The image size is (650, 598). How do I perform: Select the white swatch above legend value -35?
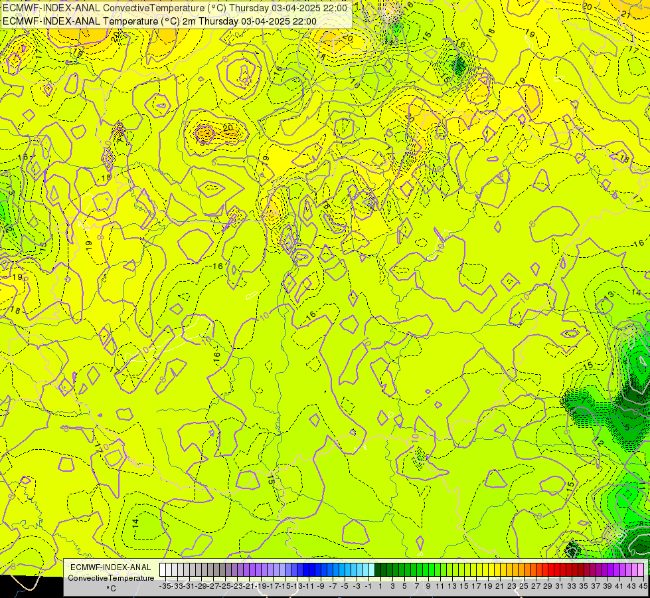click(163, 570)
